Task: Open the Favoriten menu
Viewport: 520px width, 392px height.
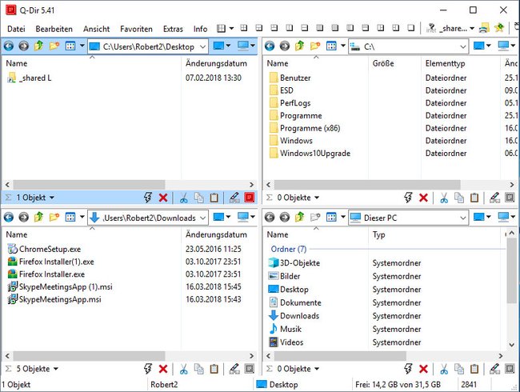Action: [x=136, y=29]
